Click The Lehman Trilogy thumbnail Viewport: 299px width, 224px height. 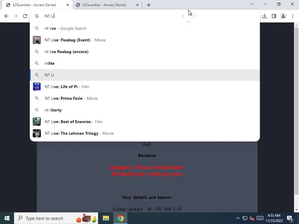(37, 133)
